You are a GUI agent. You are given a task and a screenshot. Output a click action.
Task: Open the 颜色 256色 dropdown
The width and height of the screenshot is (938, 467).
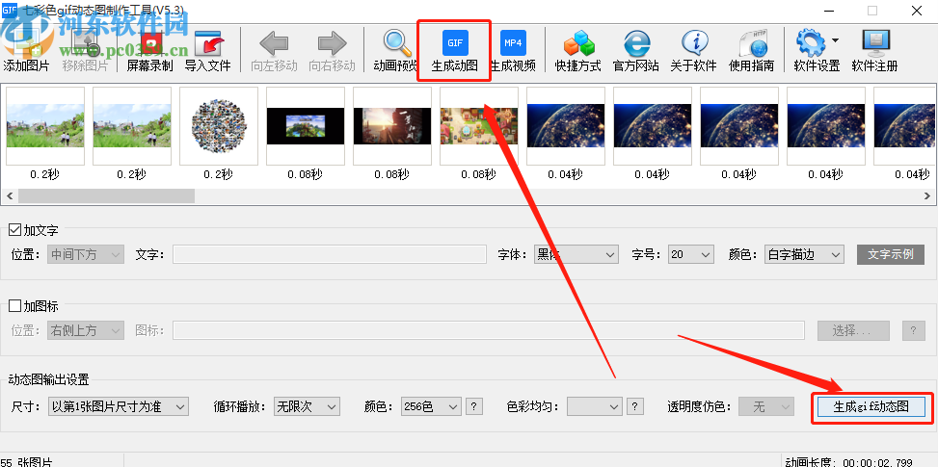(431, 406)
